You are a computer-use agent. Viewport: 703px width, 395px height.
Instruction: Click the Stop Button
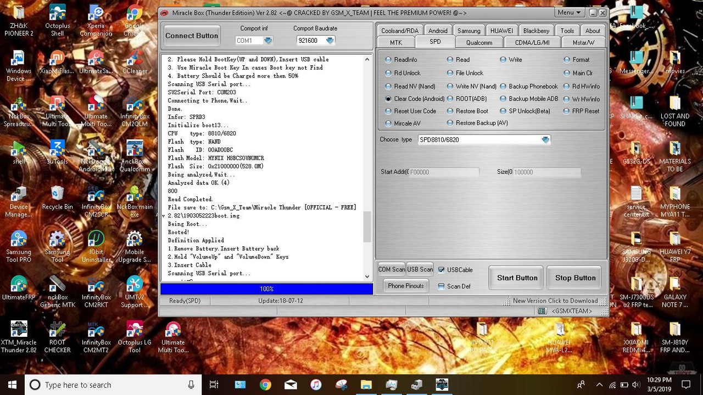click(576, 278)
